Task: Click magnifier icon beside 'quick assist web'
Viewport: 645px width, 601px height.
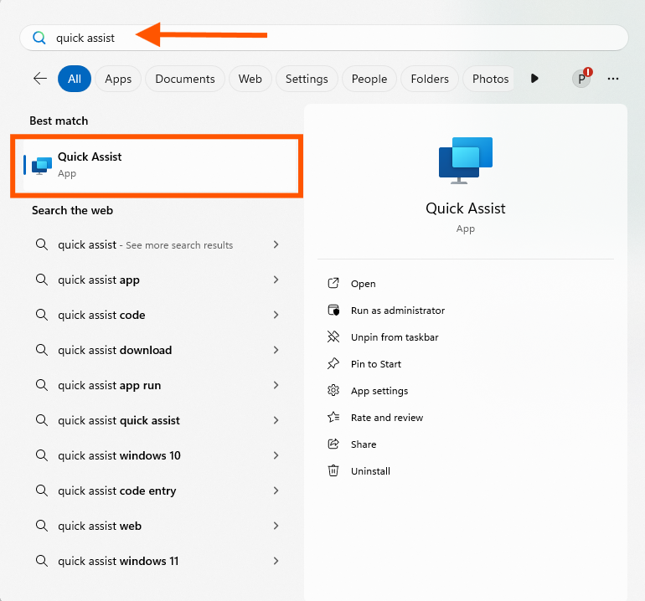Action: pyautogui.click(x=42, y=526)
